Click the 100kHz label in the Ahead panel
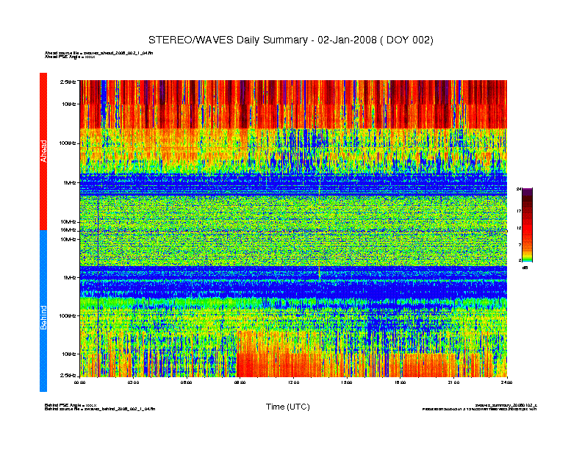The width and height of the screenshot is (582, 450). click(68, 143)
